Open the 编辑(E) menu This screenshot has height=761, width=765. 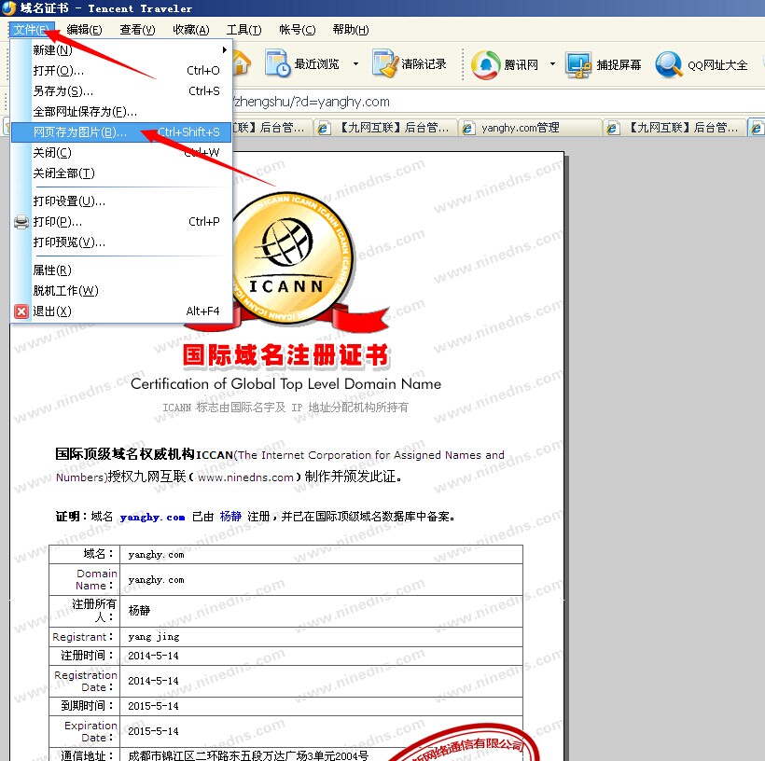[x=84, y=30]
